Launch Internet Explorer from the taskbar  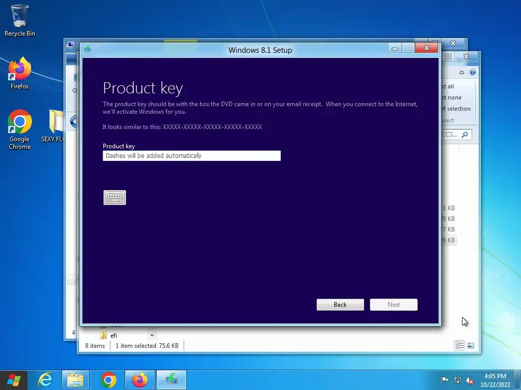coord(45,380)
